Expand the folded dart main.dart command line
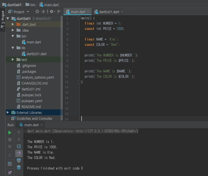The width and height of the screenshot is (208, 176). pos(25,131)
